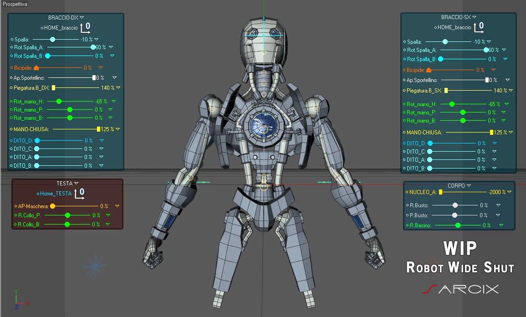Toggle keyframe dot of DITO_D in BRACCIO-SX
This screenshot has width=526, height=317.
pyautogui.click(x=404, y=143)
